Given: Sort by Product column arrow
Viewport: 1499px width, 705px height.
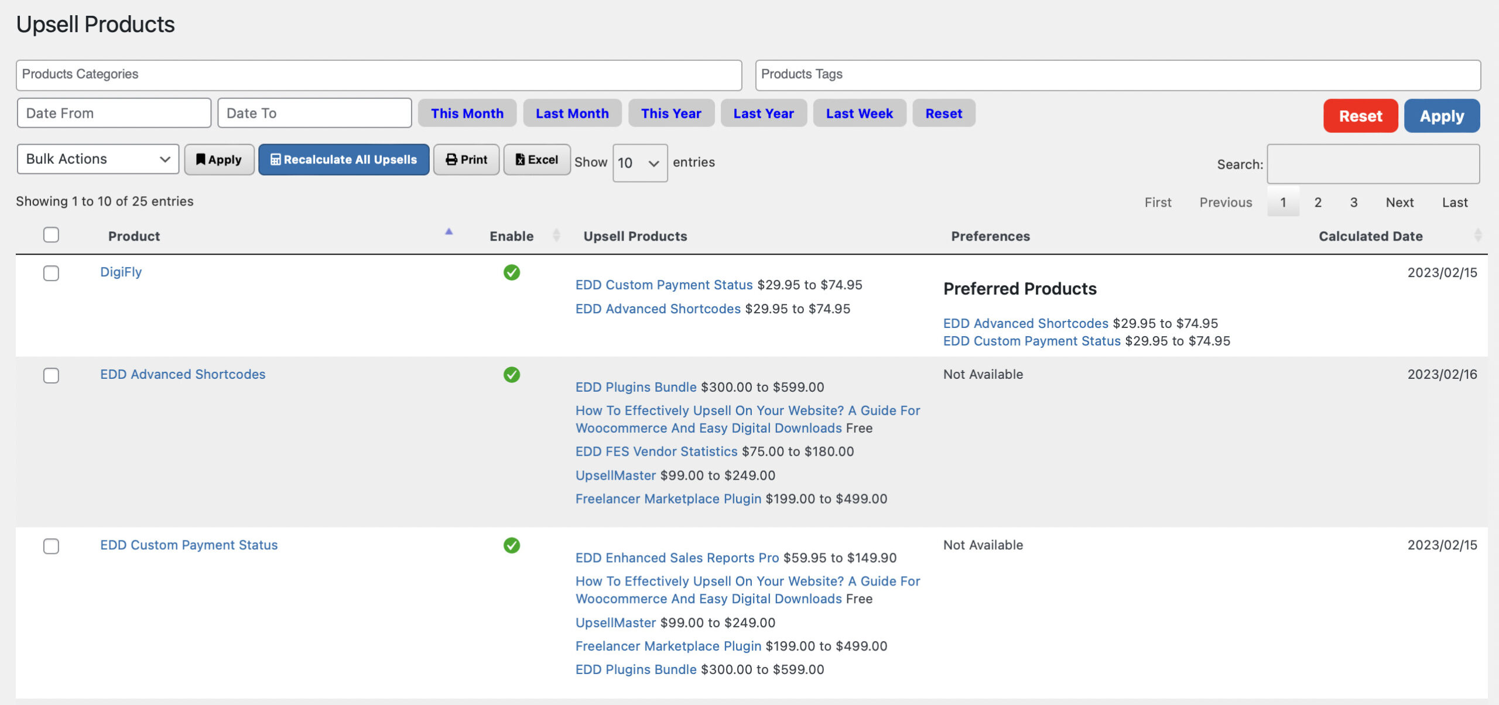Looking at the screenshot, I should coord(449,232).
